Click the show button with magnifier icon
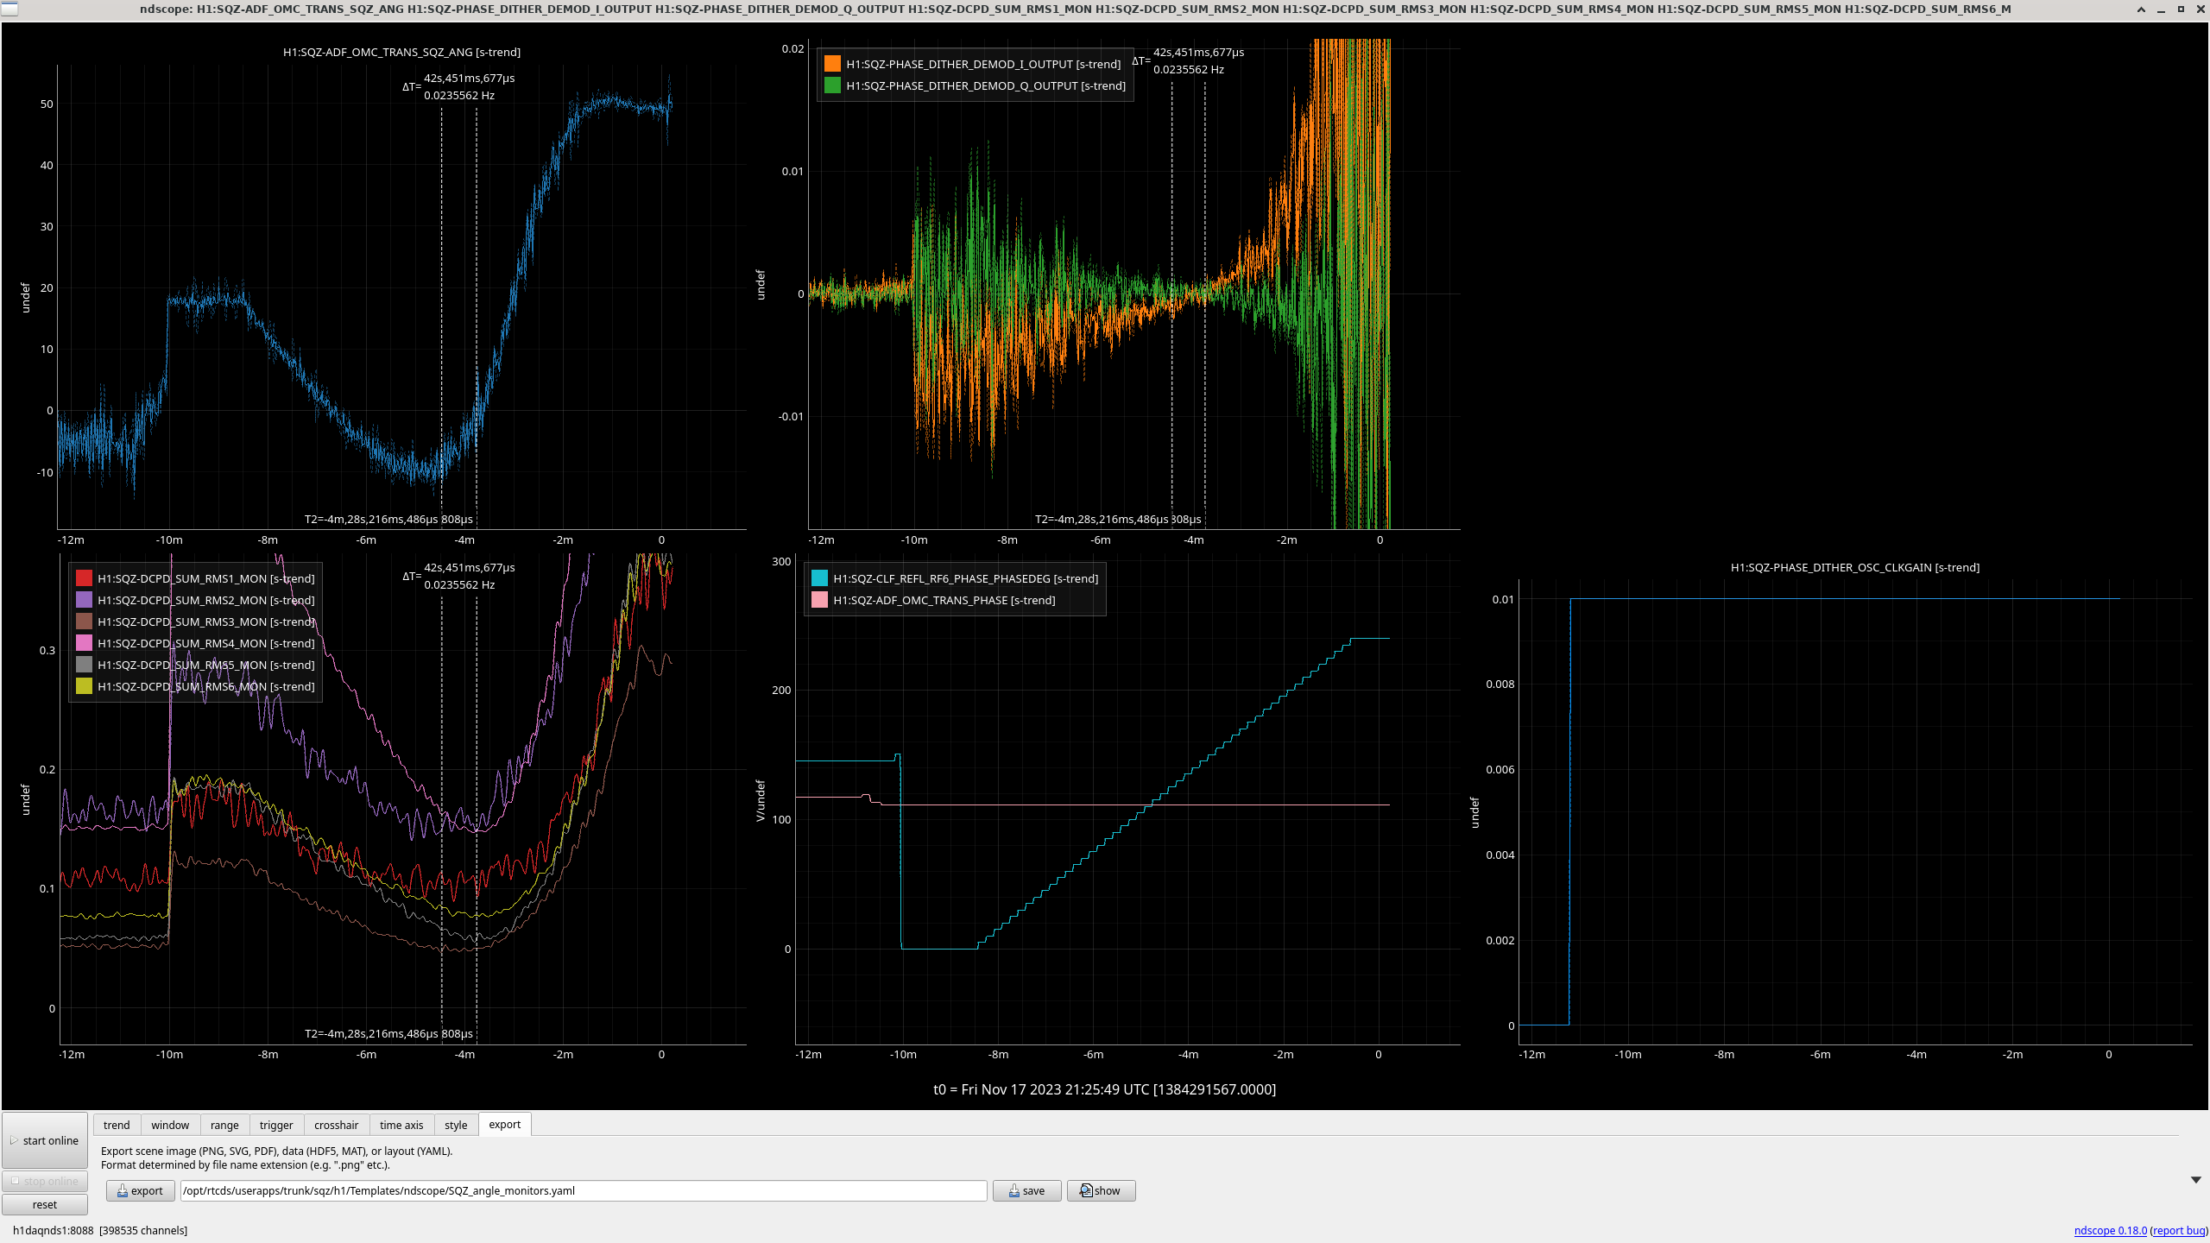 (x=1101, y=1190)
